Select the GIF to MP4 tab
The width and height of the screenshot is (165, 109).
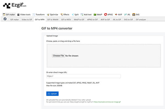click(40, 20)
